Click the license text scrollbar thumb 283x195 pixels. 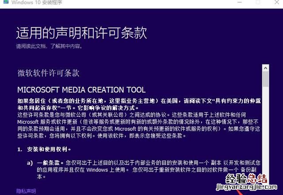click(x=265, y=79)
